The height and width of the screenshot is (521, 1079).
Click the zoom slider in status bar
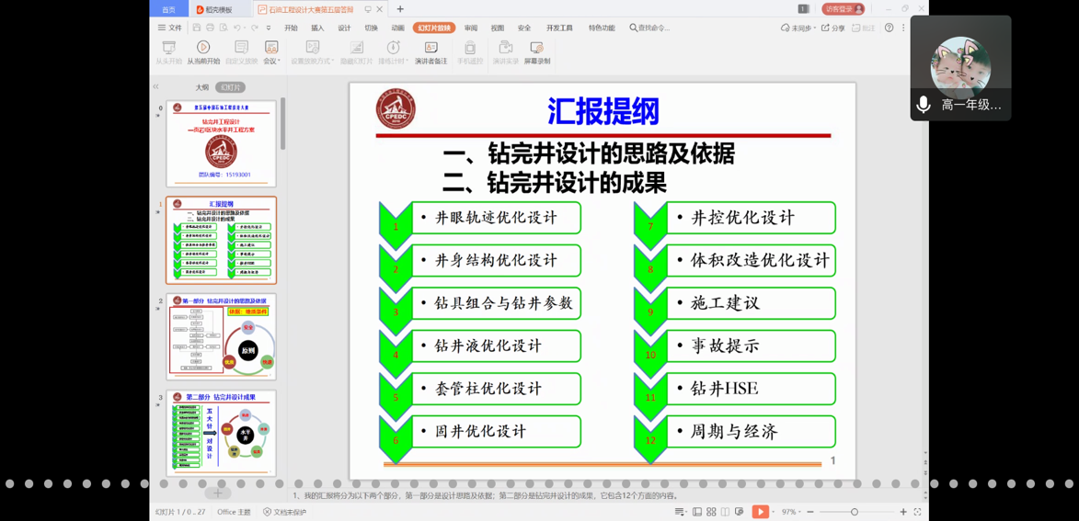coord(855,512)
